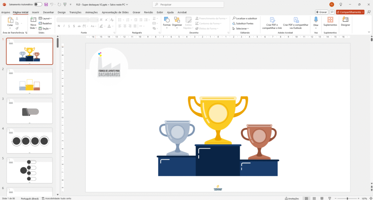Open the comments icon beside Gravar
The width and height of the screenshot is (373, 200).
pos(332,12)
